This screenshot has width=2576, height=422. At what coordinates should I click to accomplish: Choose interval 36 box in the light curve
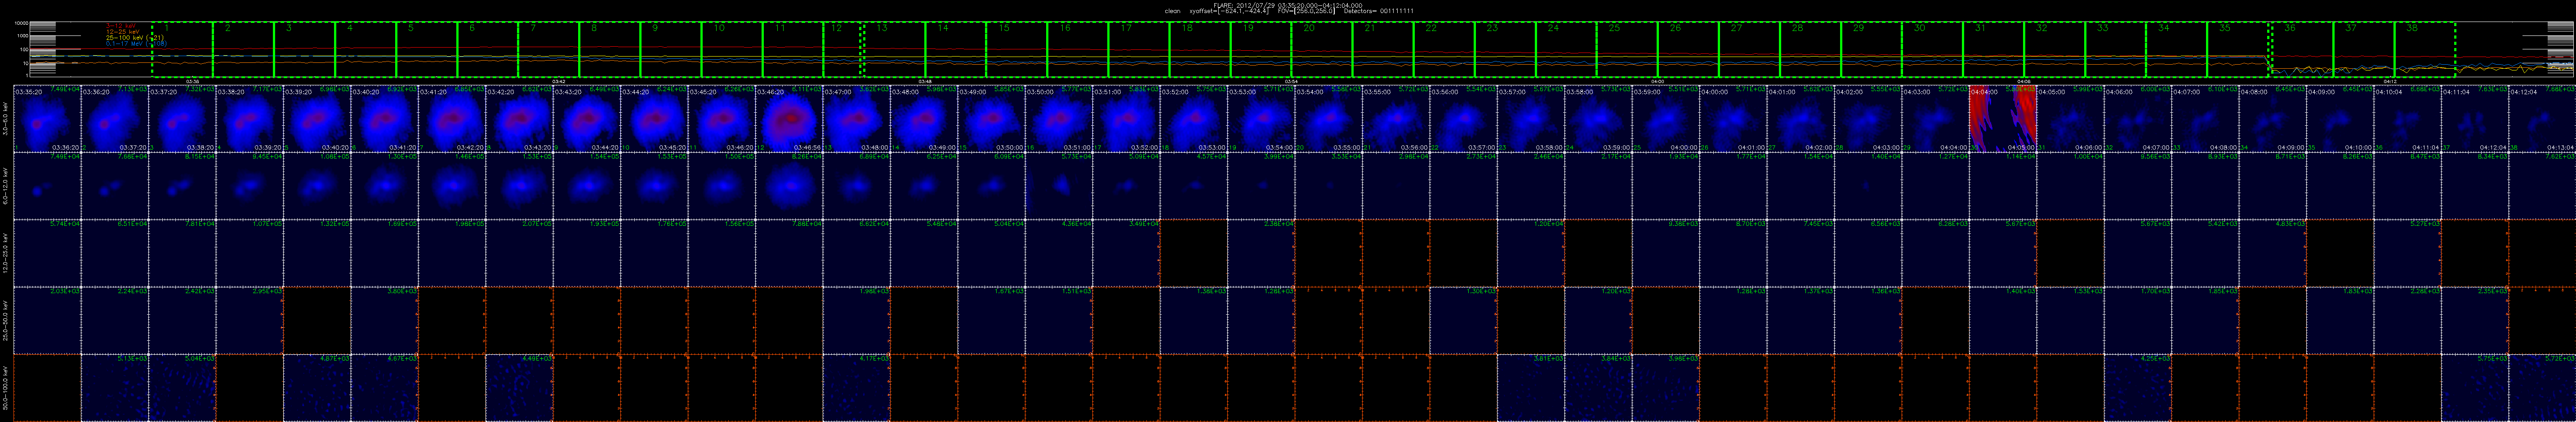tap(2303, 50)
